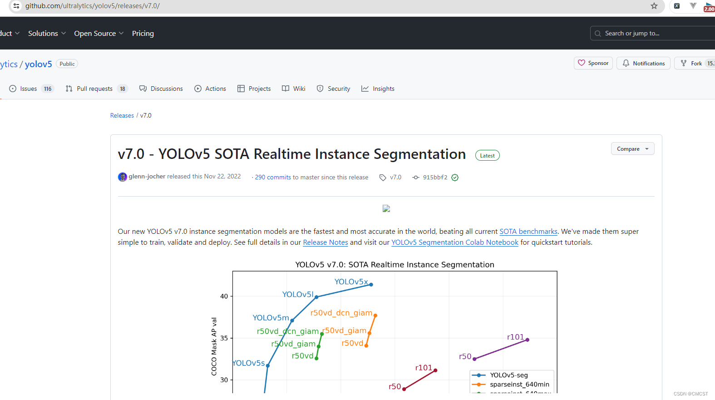The height and width of the screenshot is (400, 715).
Task: Open the SOTA benchmarks link
Action: click(x=528, y=231)
